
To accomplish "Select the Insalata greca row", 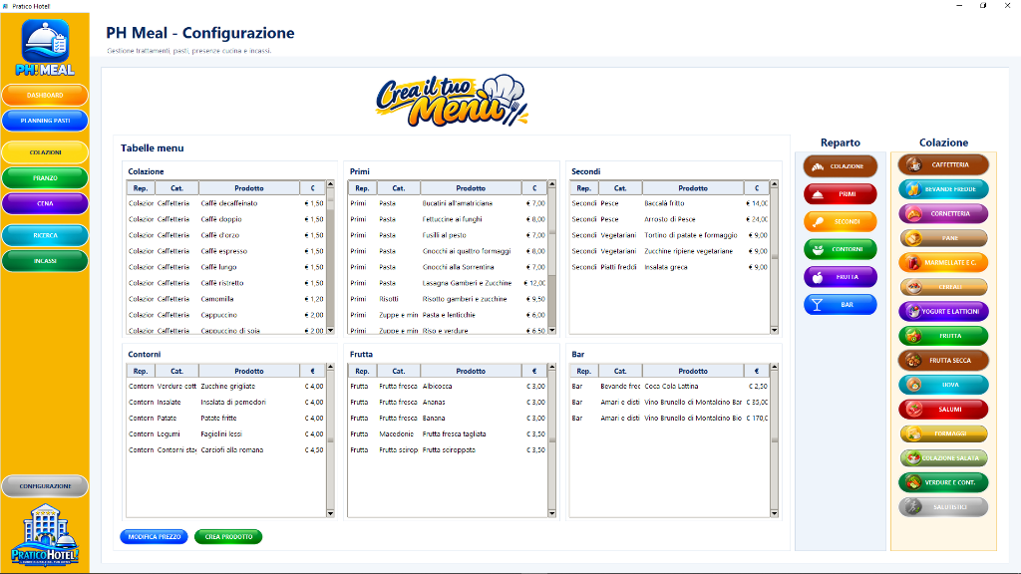I will [669, 267].
